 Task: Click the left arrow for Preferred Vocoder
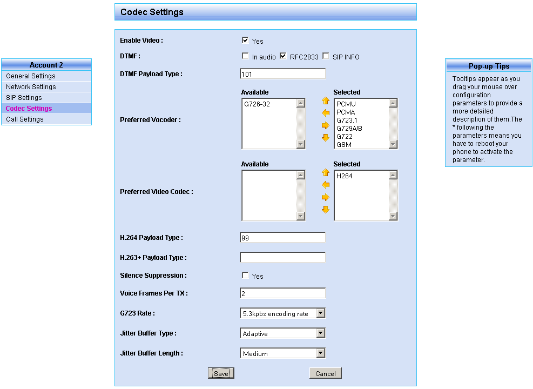coord(325,113)
